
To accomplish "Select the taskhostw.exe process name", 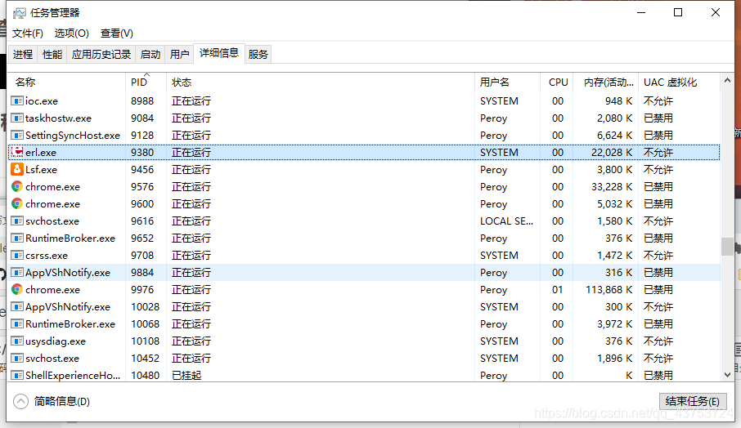I will pos(58,118).
